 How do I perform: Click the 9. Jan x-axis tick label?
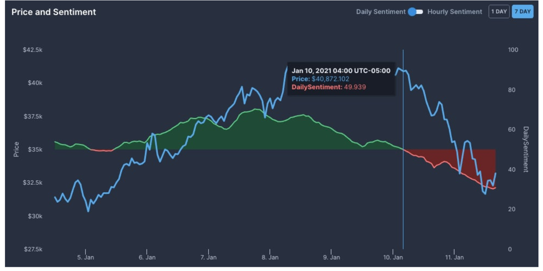click(331, 258)
